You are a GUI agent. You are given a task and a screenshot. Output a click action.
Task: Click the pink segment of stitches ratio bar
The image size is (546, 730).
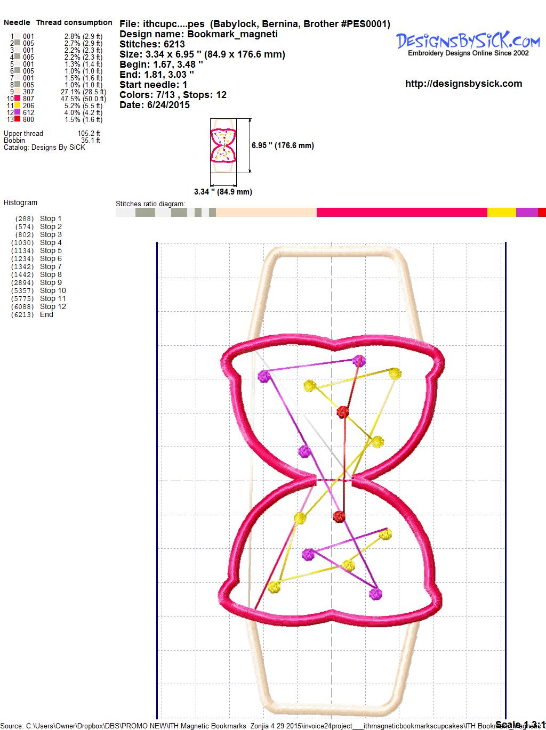[402, 213]
